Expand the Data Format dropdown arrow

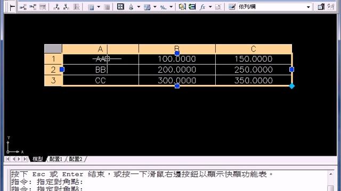click(x=171, y=7)
